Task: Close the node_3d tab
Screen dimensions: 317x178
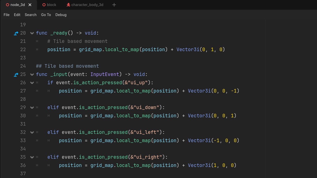Action: [x=30, y=5]
